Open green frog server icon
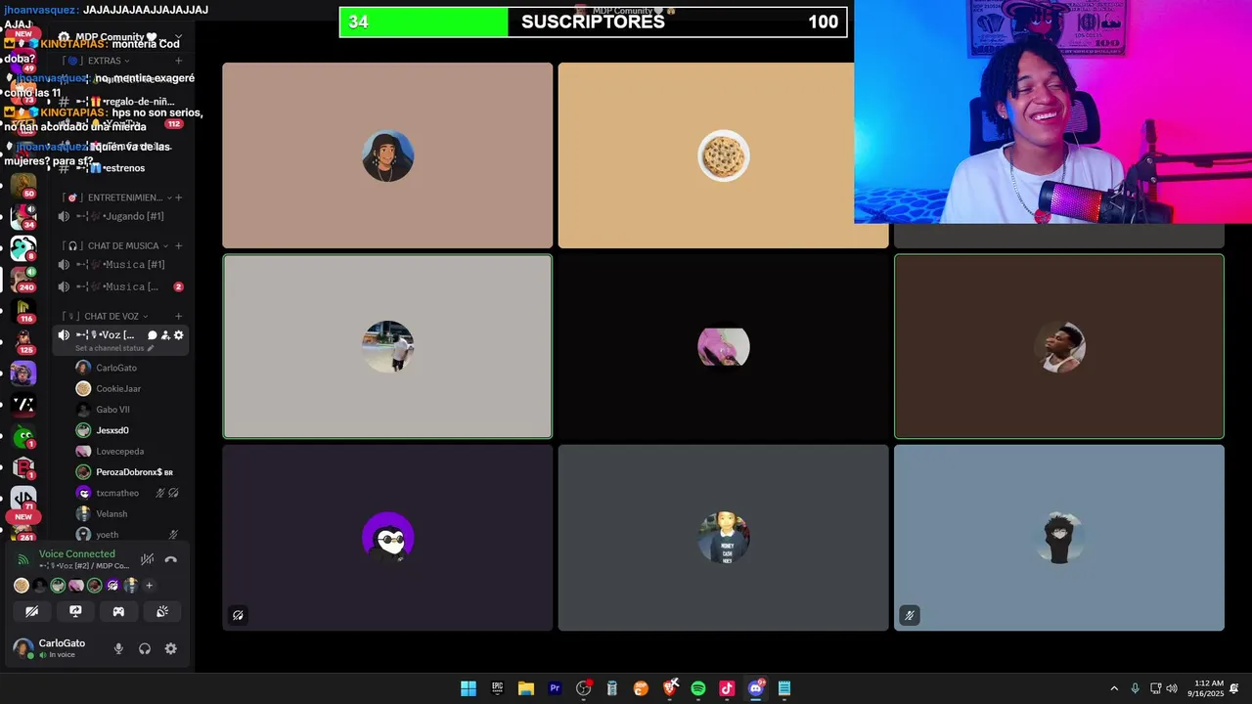1252x704 pixels. (x=23, y=436)
